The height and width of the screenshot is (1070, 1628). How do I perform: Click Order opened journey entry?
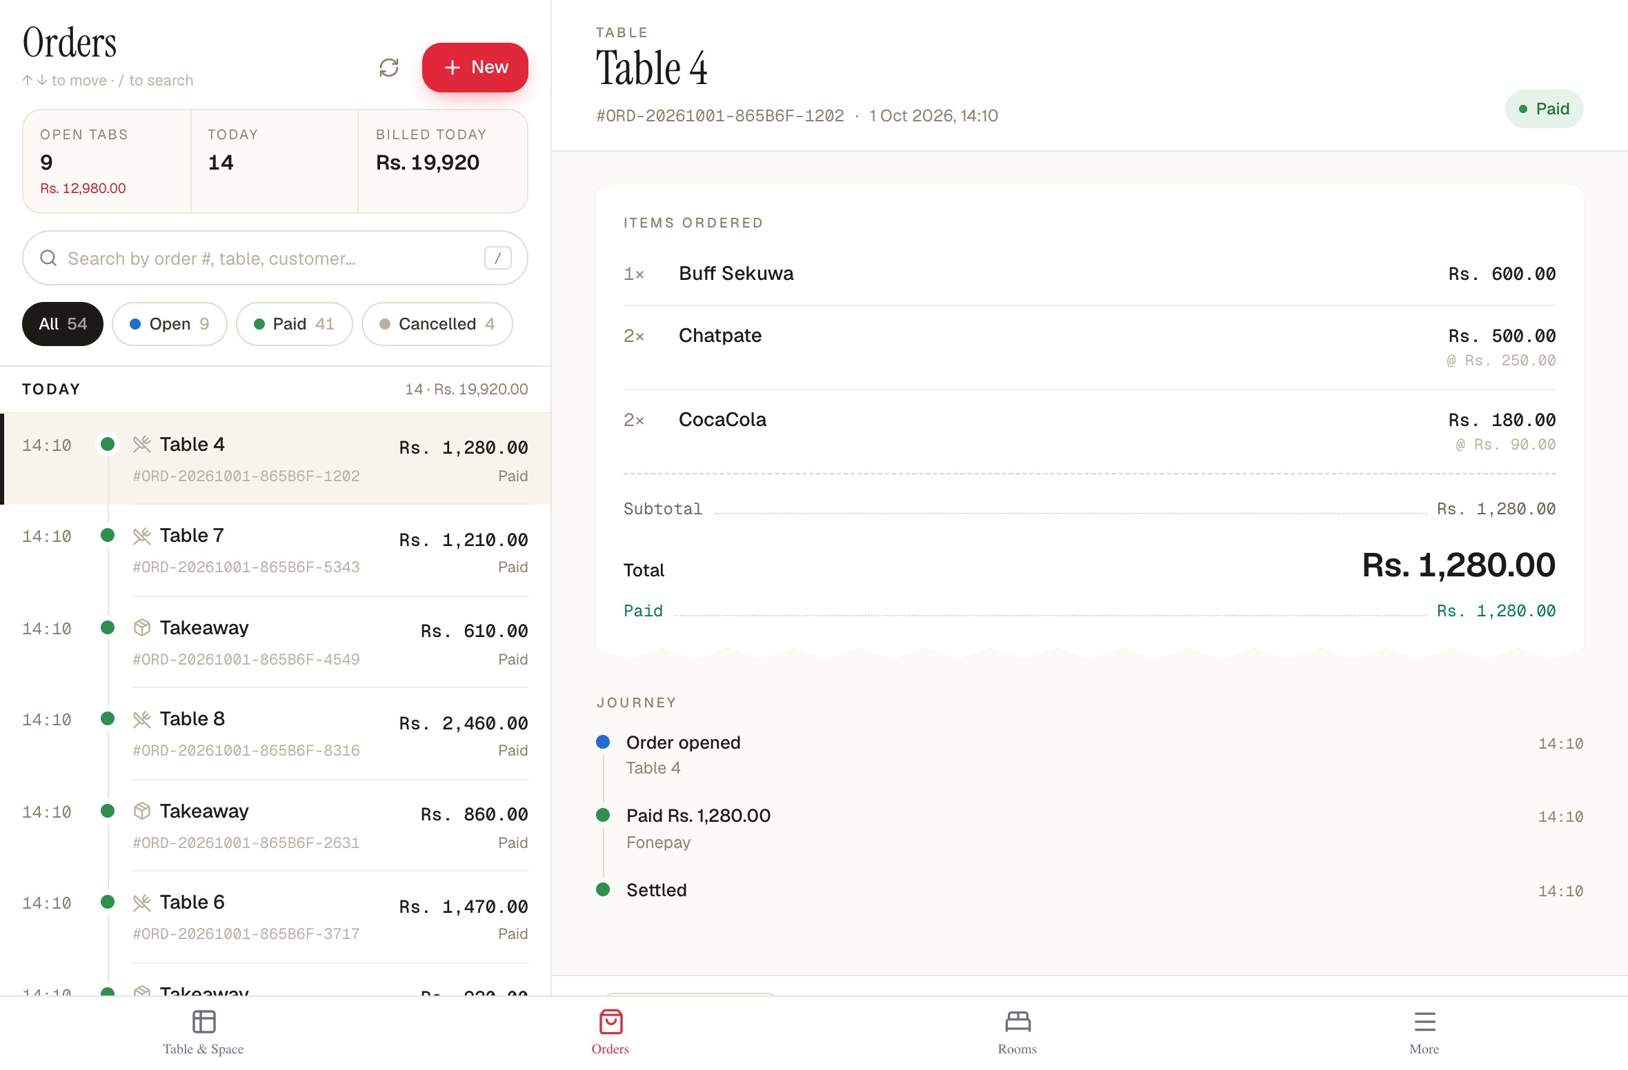[x=1089, y=754]
